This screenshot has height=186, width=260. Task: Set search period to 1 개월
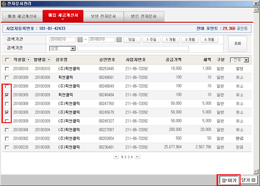pos(171,40)
